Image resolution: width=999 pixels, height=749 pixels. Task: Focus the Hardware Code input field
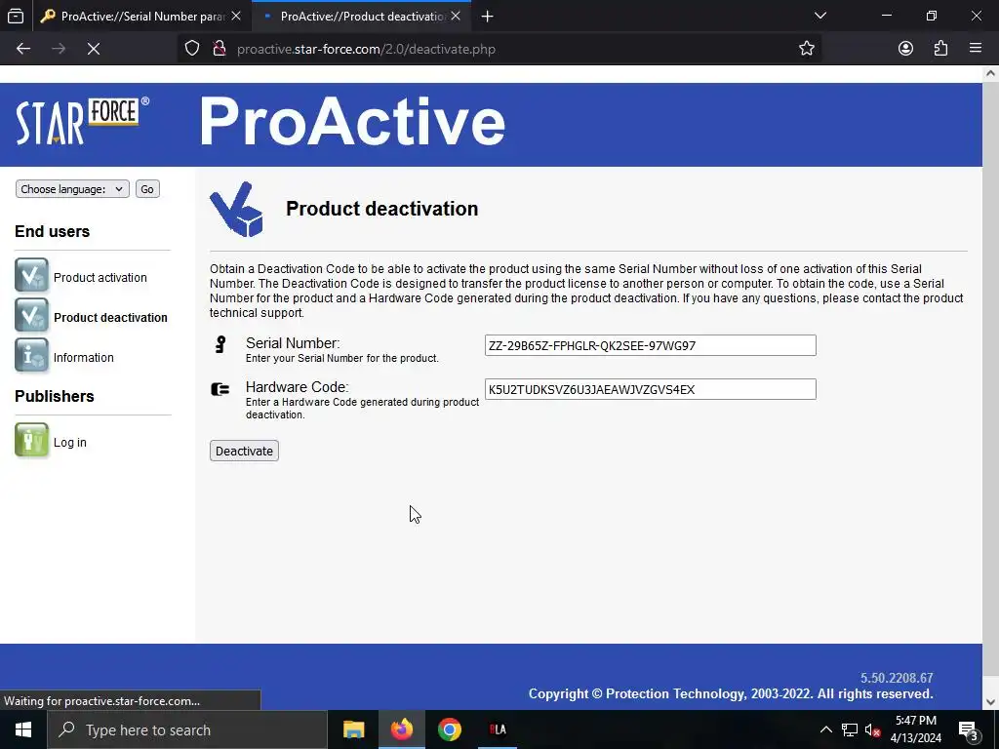[650, 389]
